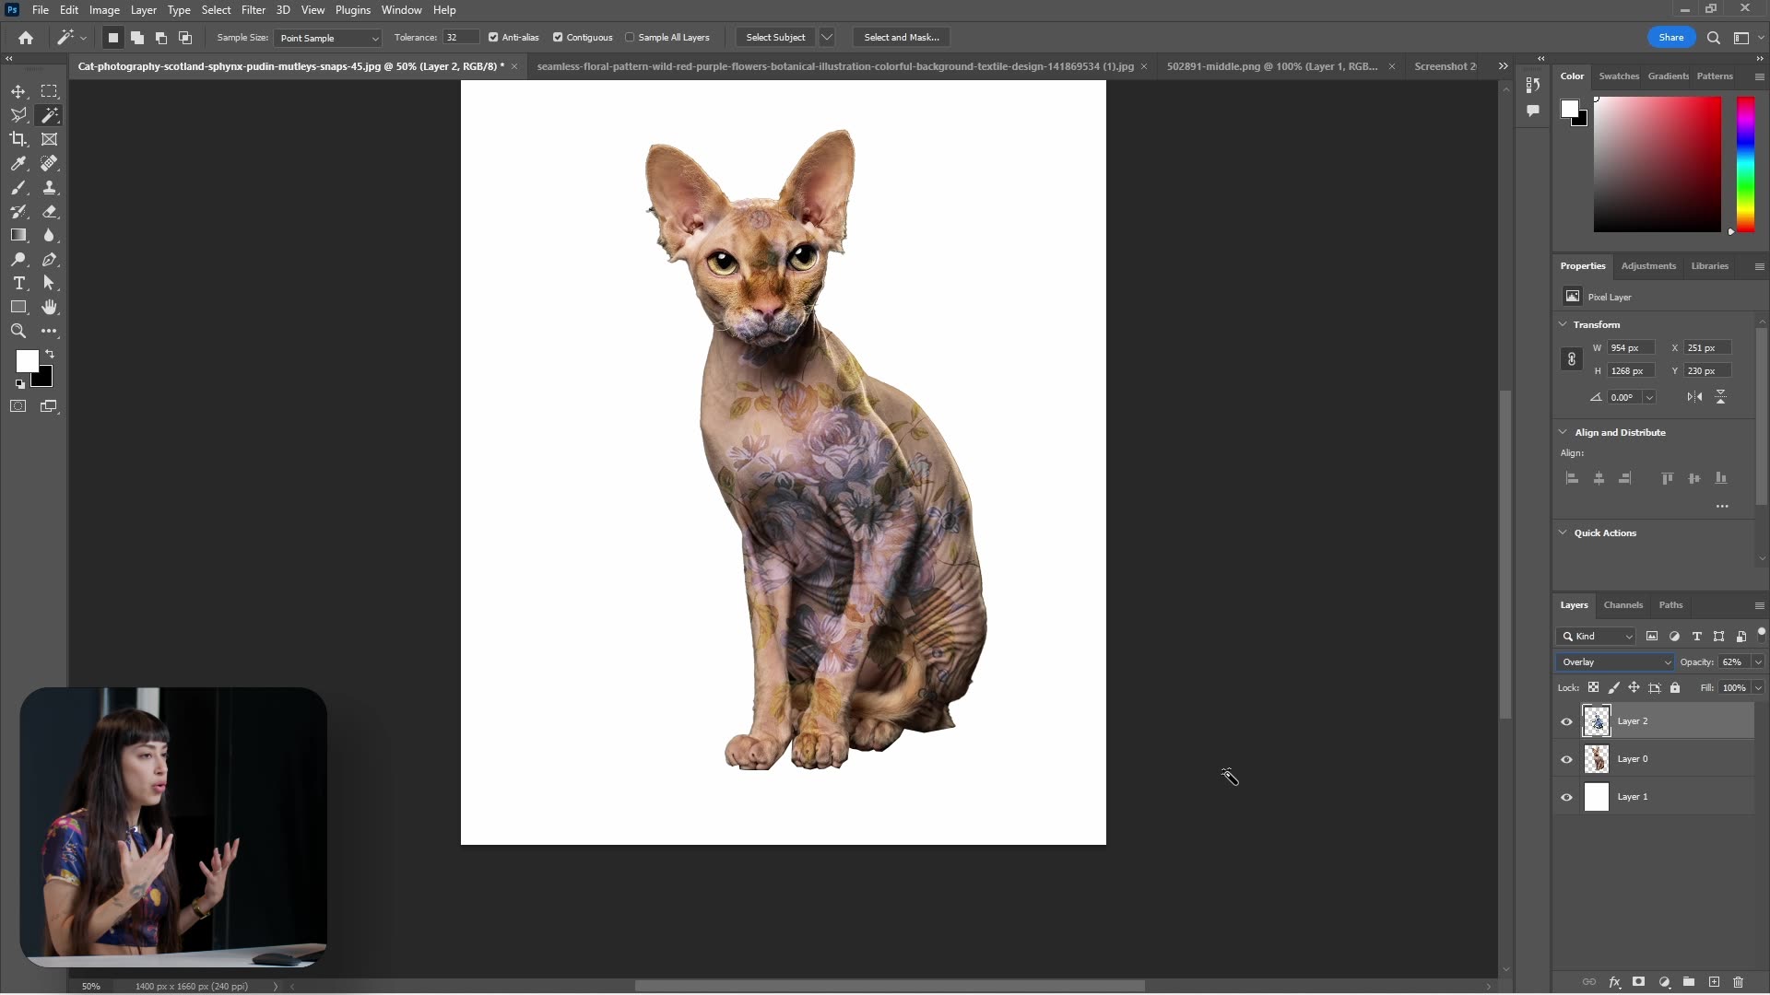Flip horizontal icon in Transform section

point(1694,397)
